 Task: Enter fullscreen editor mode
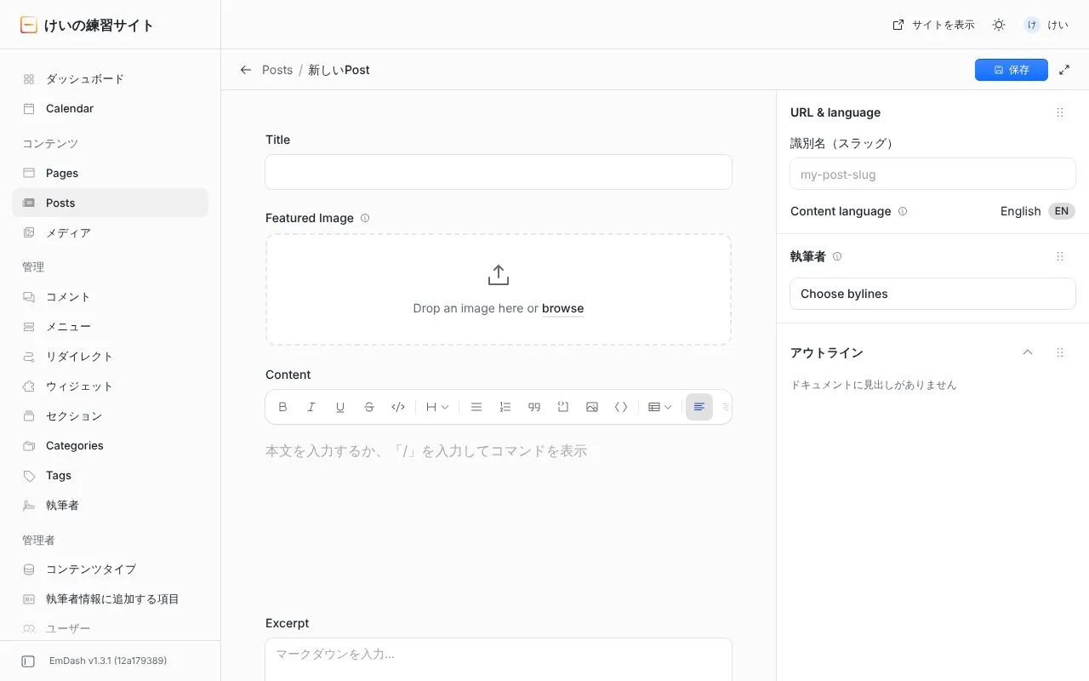coord(1064,70)
